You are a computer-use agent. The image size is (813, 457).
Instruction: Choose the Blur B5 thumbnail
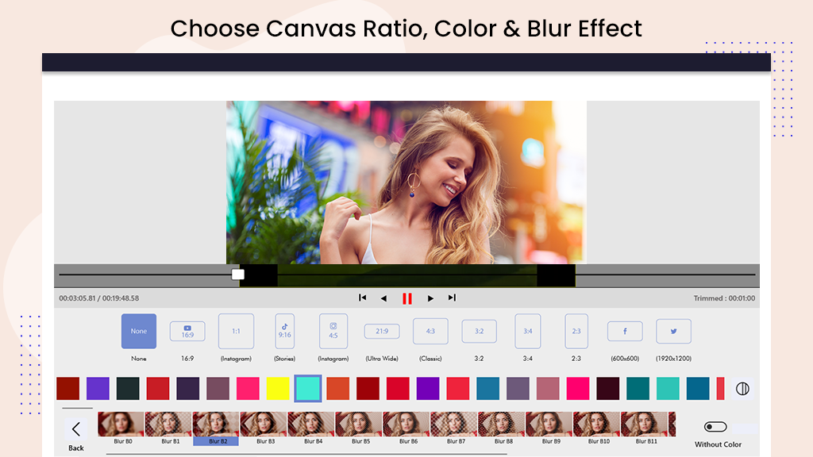[359, 428]
